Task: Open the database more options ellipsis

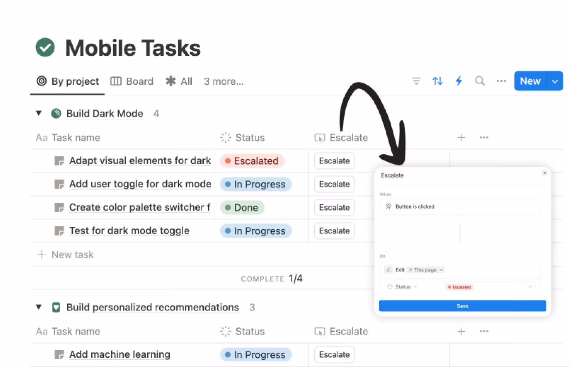Action: point(501,81)
